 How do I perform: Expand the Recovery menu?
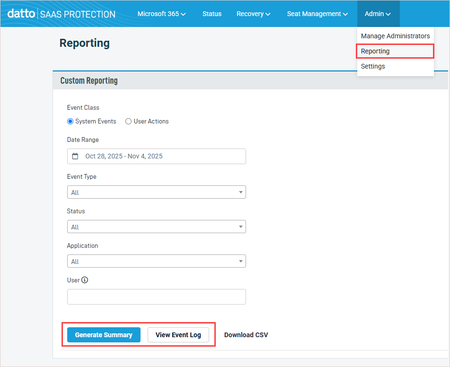[253, 14]
